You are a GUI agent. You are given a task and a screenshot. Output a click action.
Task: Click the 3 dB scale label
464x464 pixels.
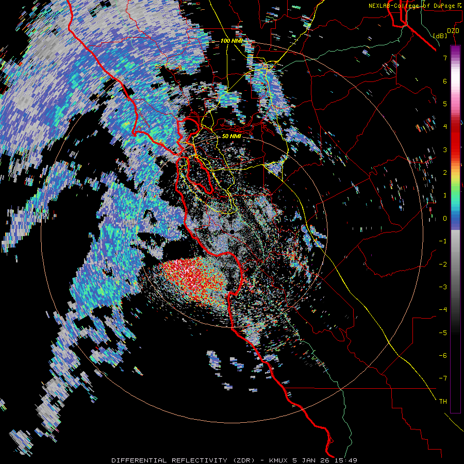coord(445,150)
